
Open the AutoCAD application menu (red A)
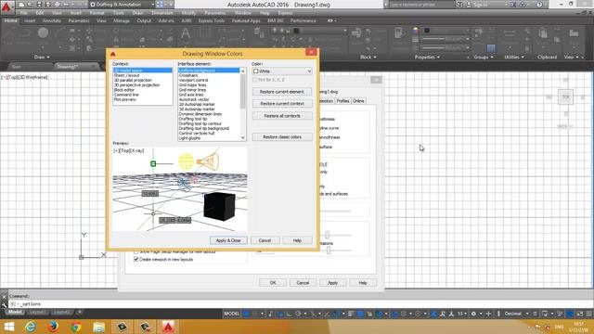(6, 6)
